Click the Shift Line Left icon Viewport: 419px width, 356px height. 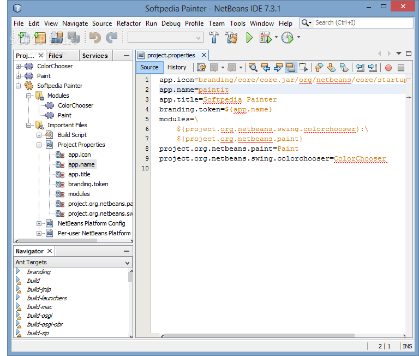[360, 67]
